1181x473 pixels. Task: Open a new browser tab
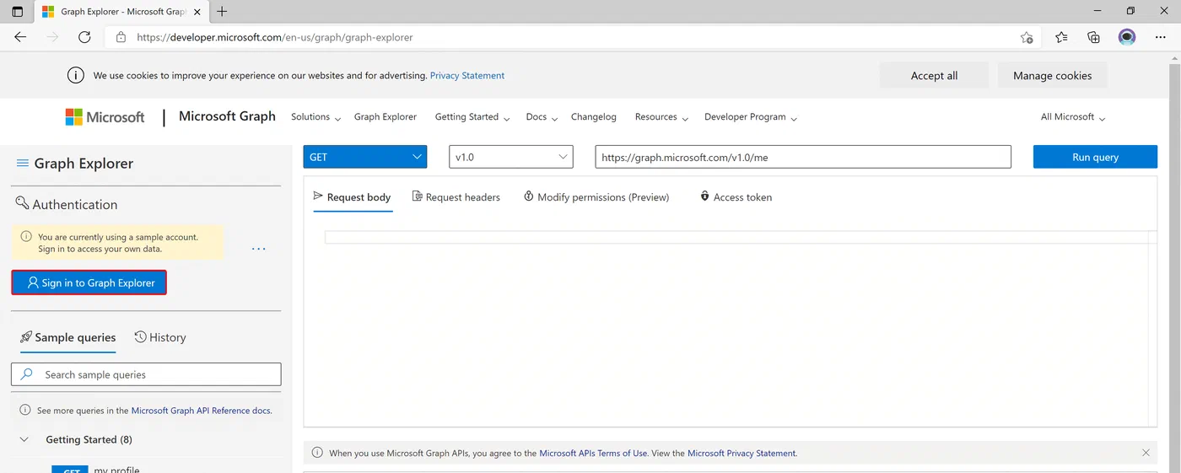[x=222, y=12]
